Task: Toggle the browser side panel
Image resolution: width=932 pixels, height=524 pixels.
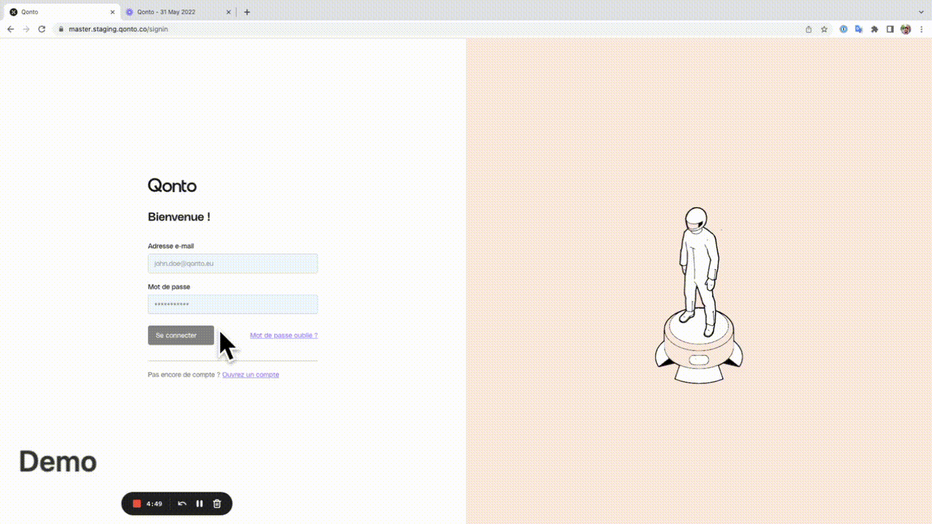Action: pos(890,29)
